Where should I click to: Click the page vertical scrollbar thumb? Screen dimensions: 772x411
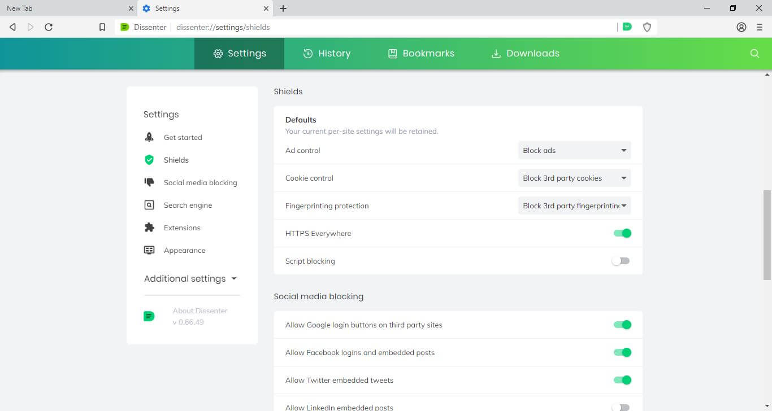pos(767,235)
